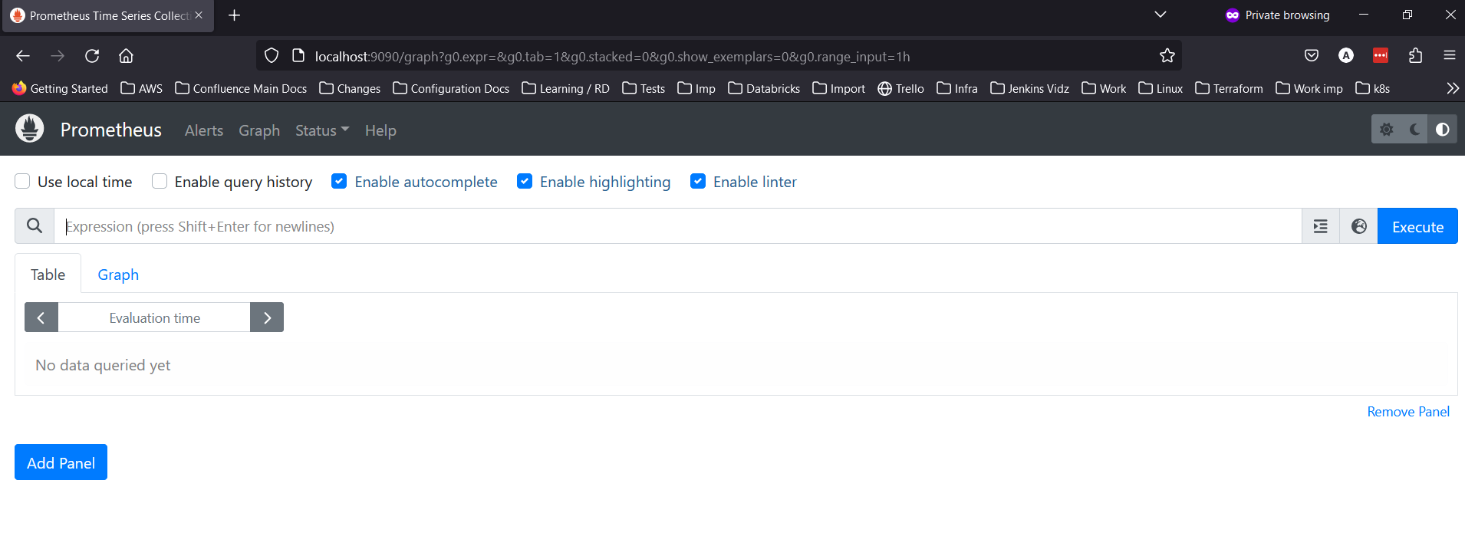Viewport: 1465px width, 546px height.
Task: Open Configuration Docs bookmark folder
Action: pyautogui.click(x=451, y=88)
